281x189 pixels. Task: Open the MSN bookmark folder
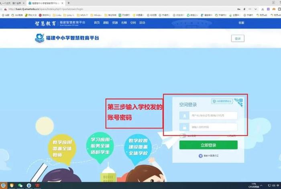click(x=82, y=15)
